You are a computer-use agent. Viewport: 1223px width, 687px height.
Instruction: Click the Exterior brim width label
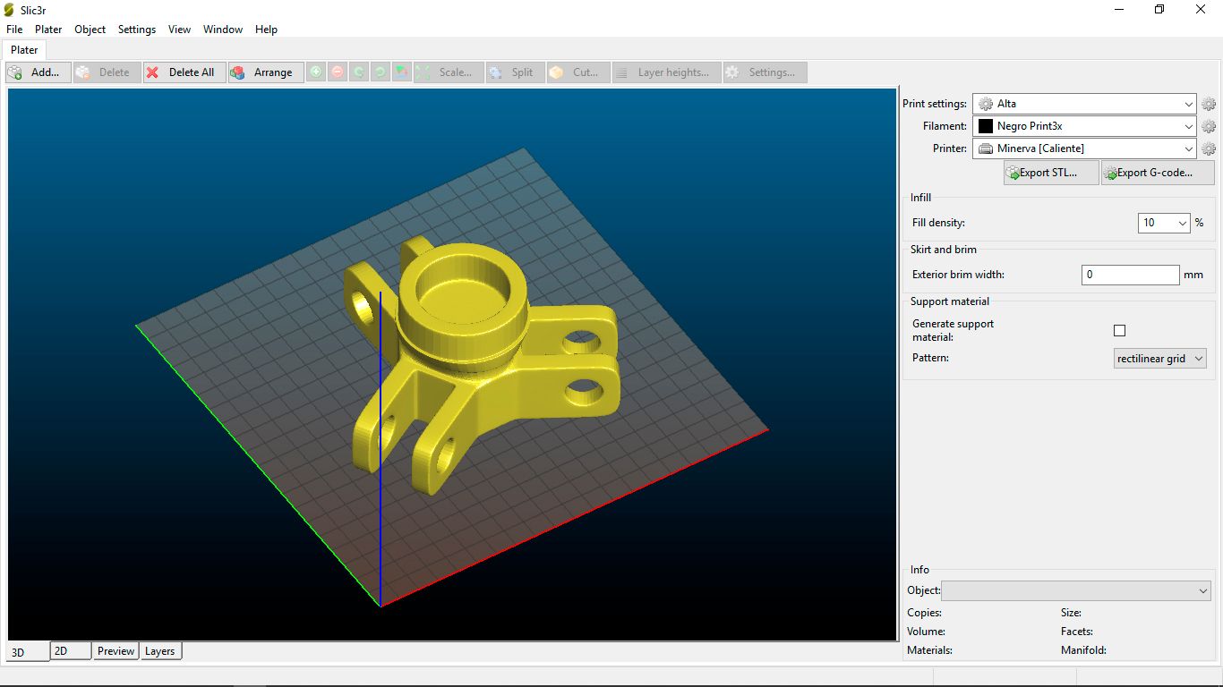coord(958,275)
